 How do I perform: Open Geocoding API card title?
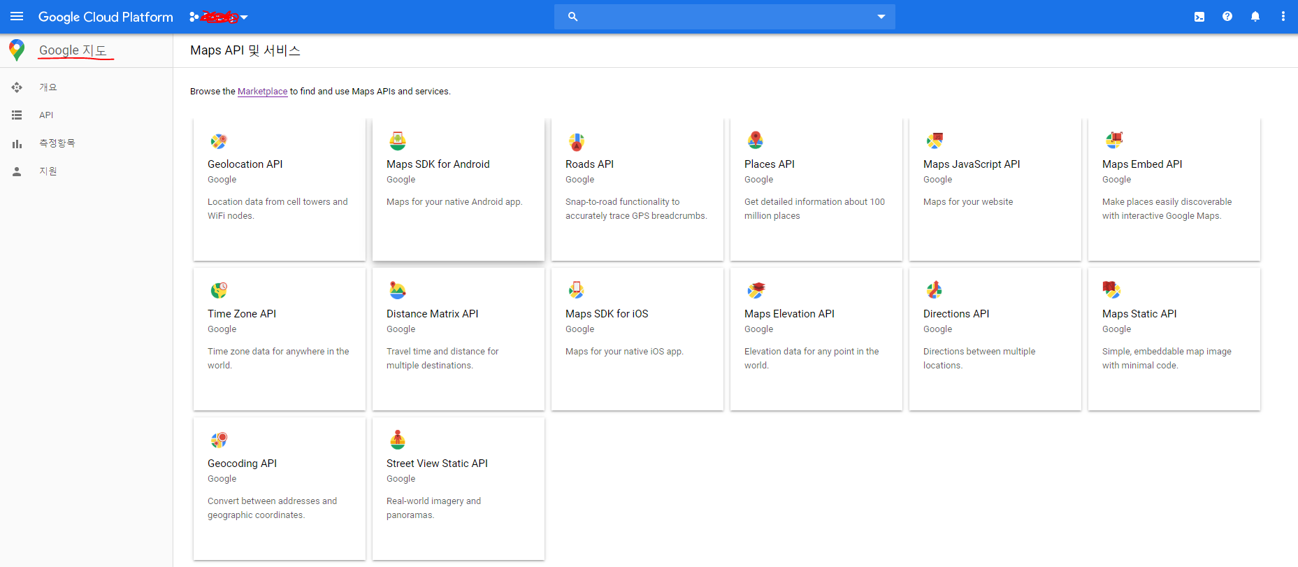(243, 464)
